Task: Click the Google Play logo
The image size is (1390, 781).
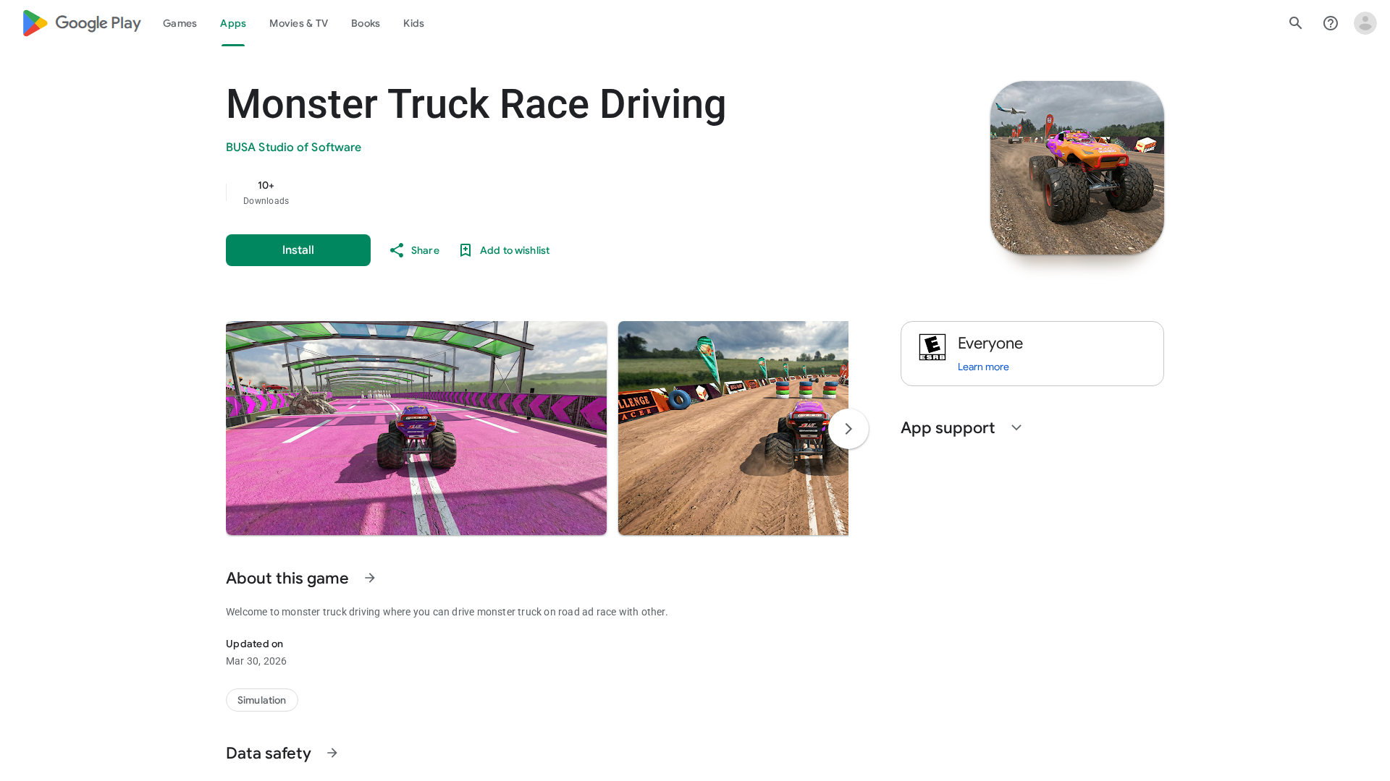Action: click(x=81, y=23)
